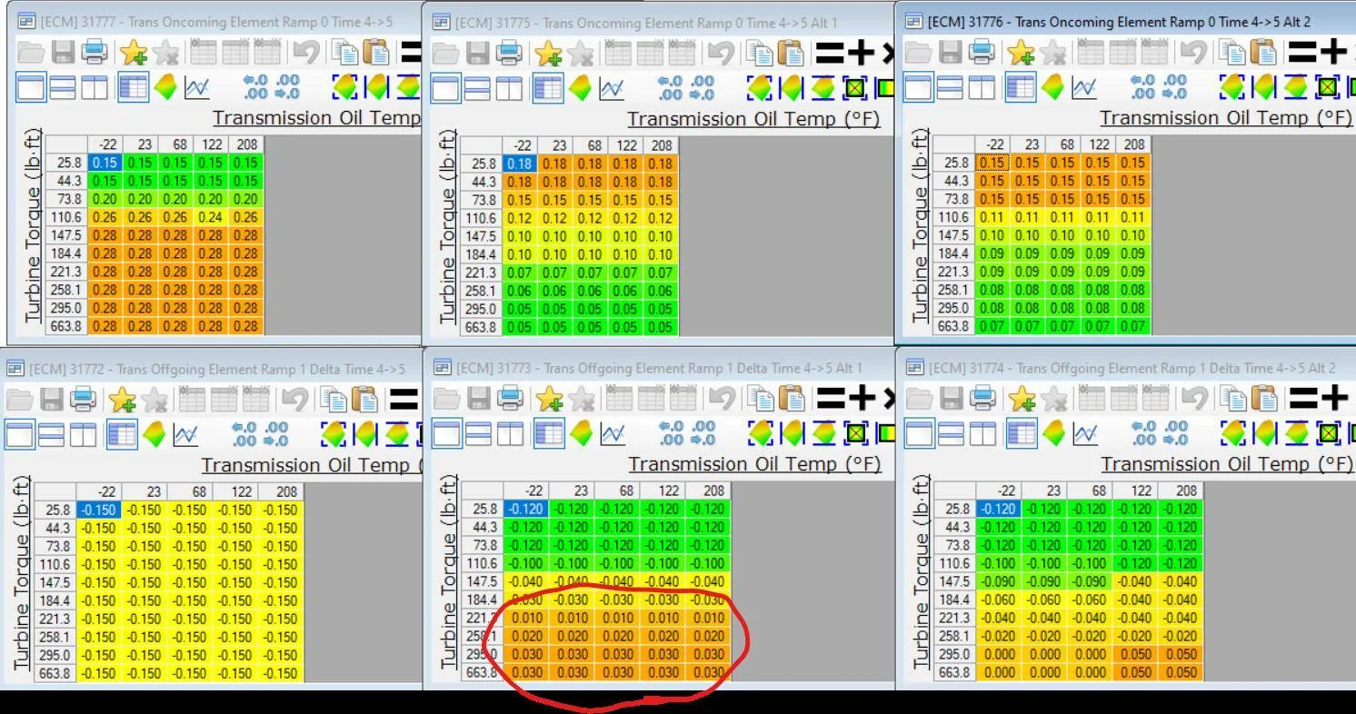Screen dimensions: 1356x714
Task: Paste icon in the 31775 Alt 1 window
Action: click(790, 53)
